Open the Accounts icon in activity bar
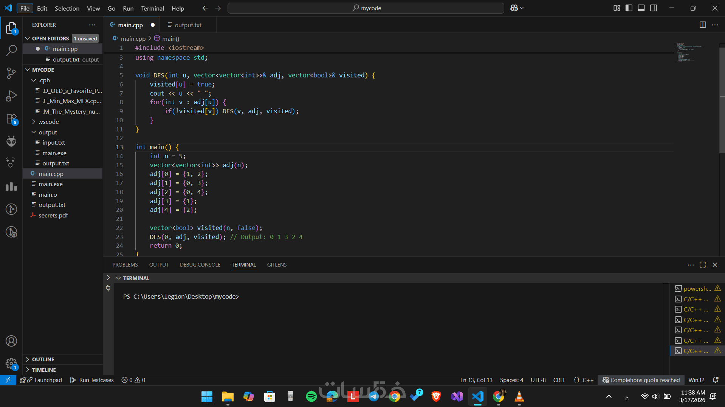The image size is (725, 407). pos(11,341)
